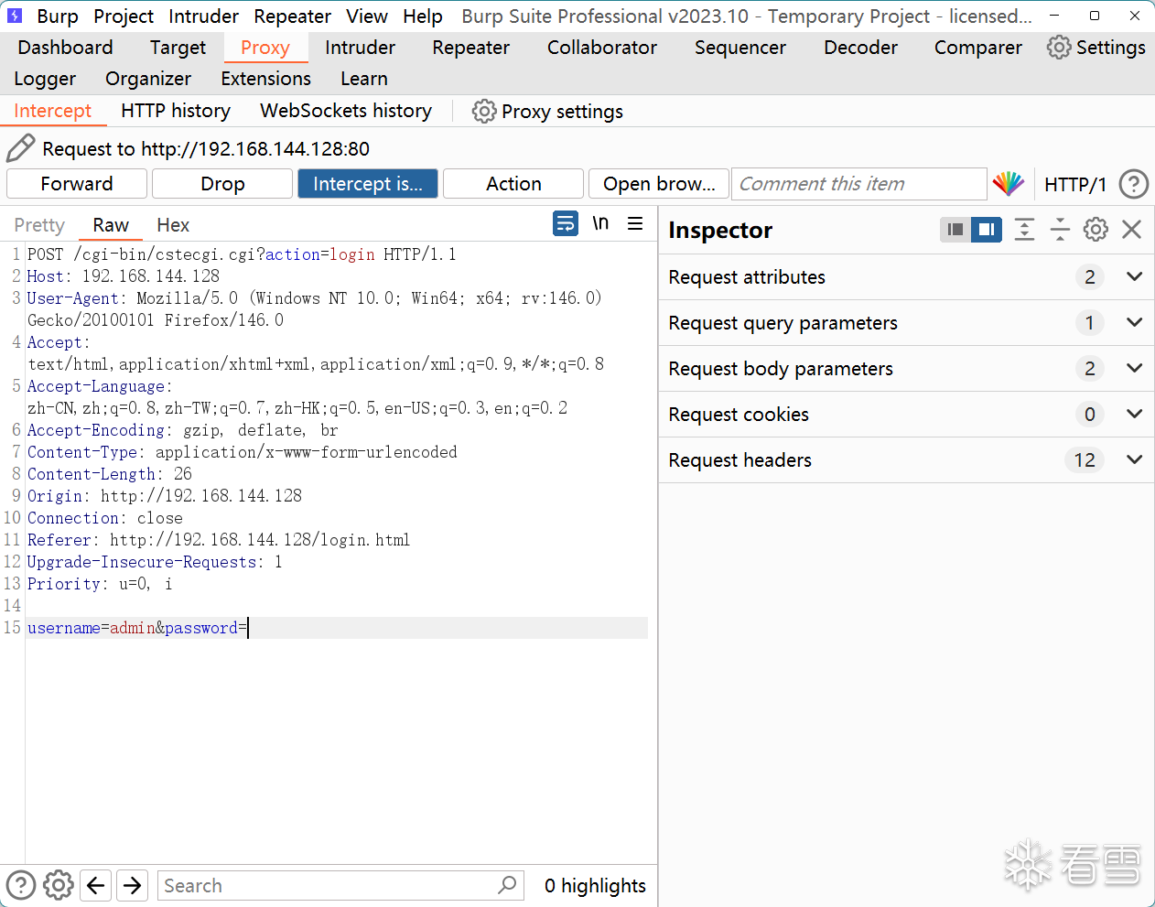Click the POST /cgi-bin/cstecgi.cgi request line
This screenshot has width=1155, height=907.
(x=242, y=254)
